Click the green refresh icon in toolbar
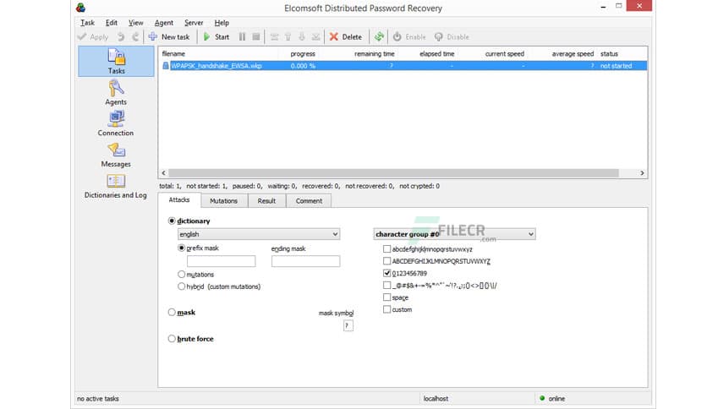Image resolution: width=707 pixels, height=409 pixels. [x=379, y=37]
